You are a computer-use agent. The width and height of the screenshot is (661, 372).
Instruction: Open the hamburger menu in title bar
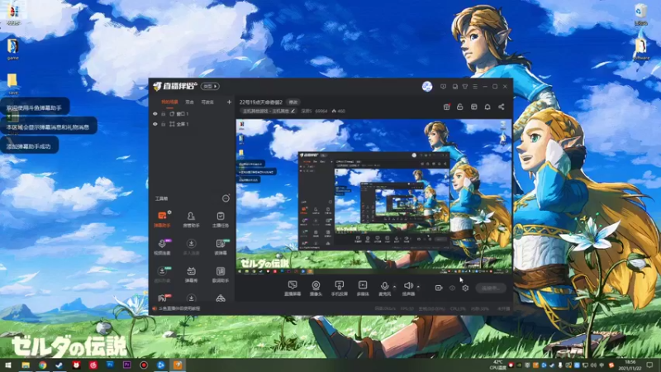(475, 87)
